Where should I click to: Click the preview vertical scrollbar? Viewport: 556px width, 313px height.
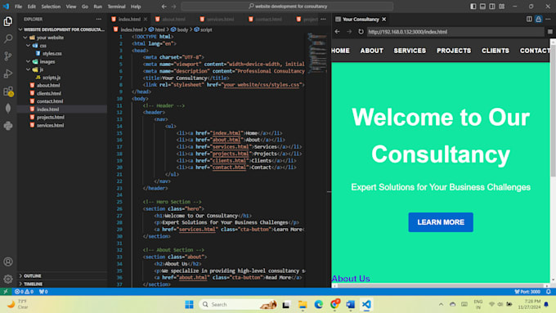553,110
